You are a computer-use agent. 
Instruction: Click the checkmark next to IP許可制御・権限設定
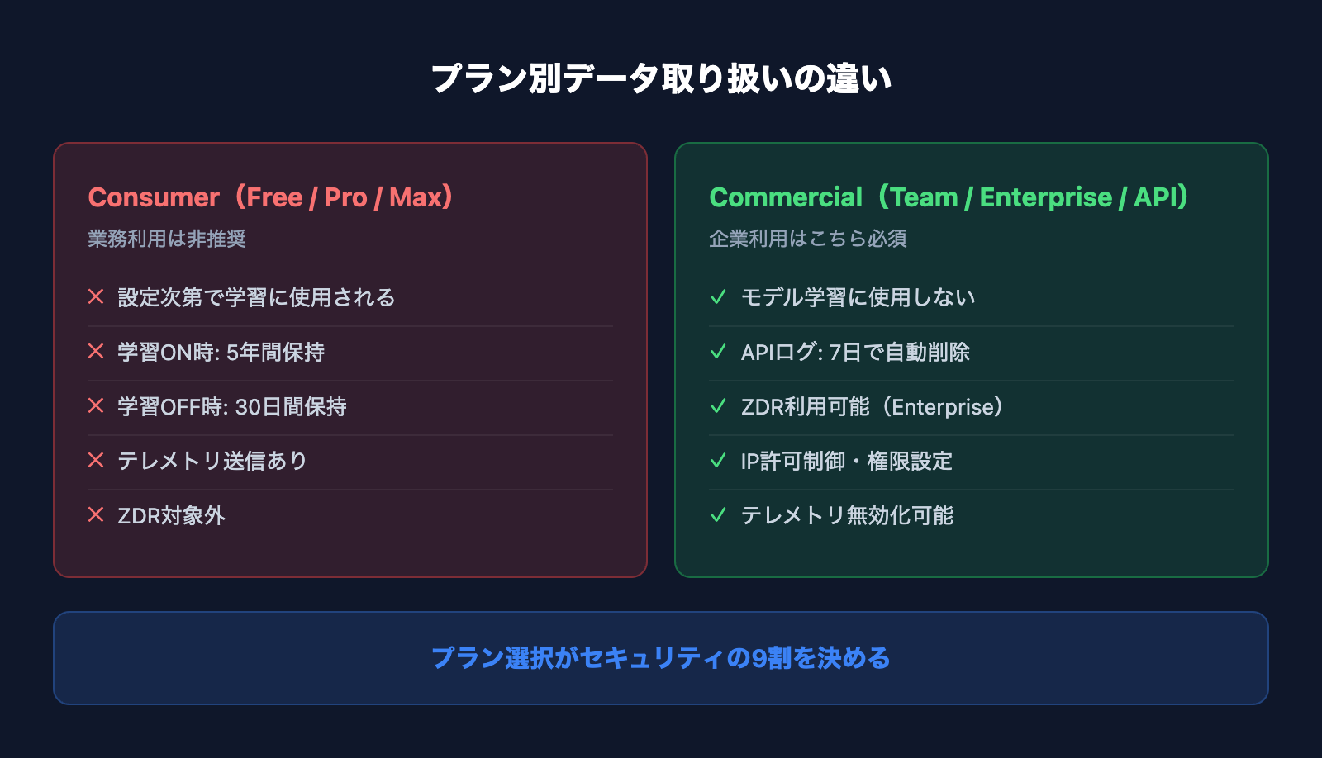[x=718, y=460]
